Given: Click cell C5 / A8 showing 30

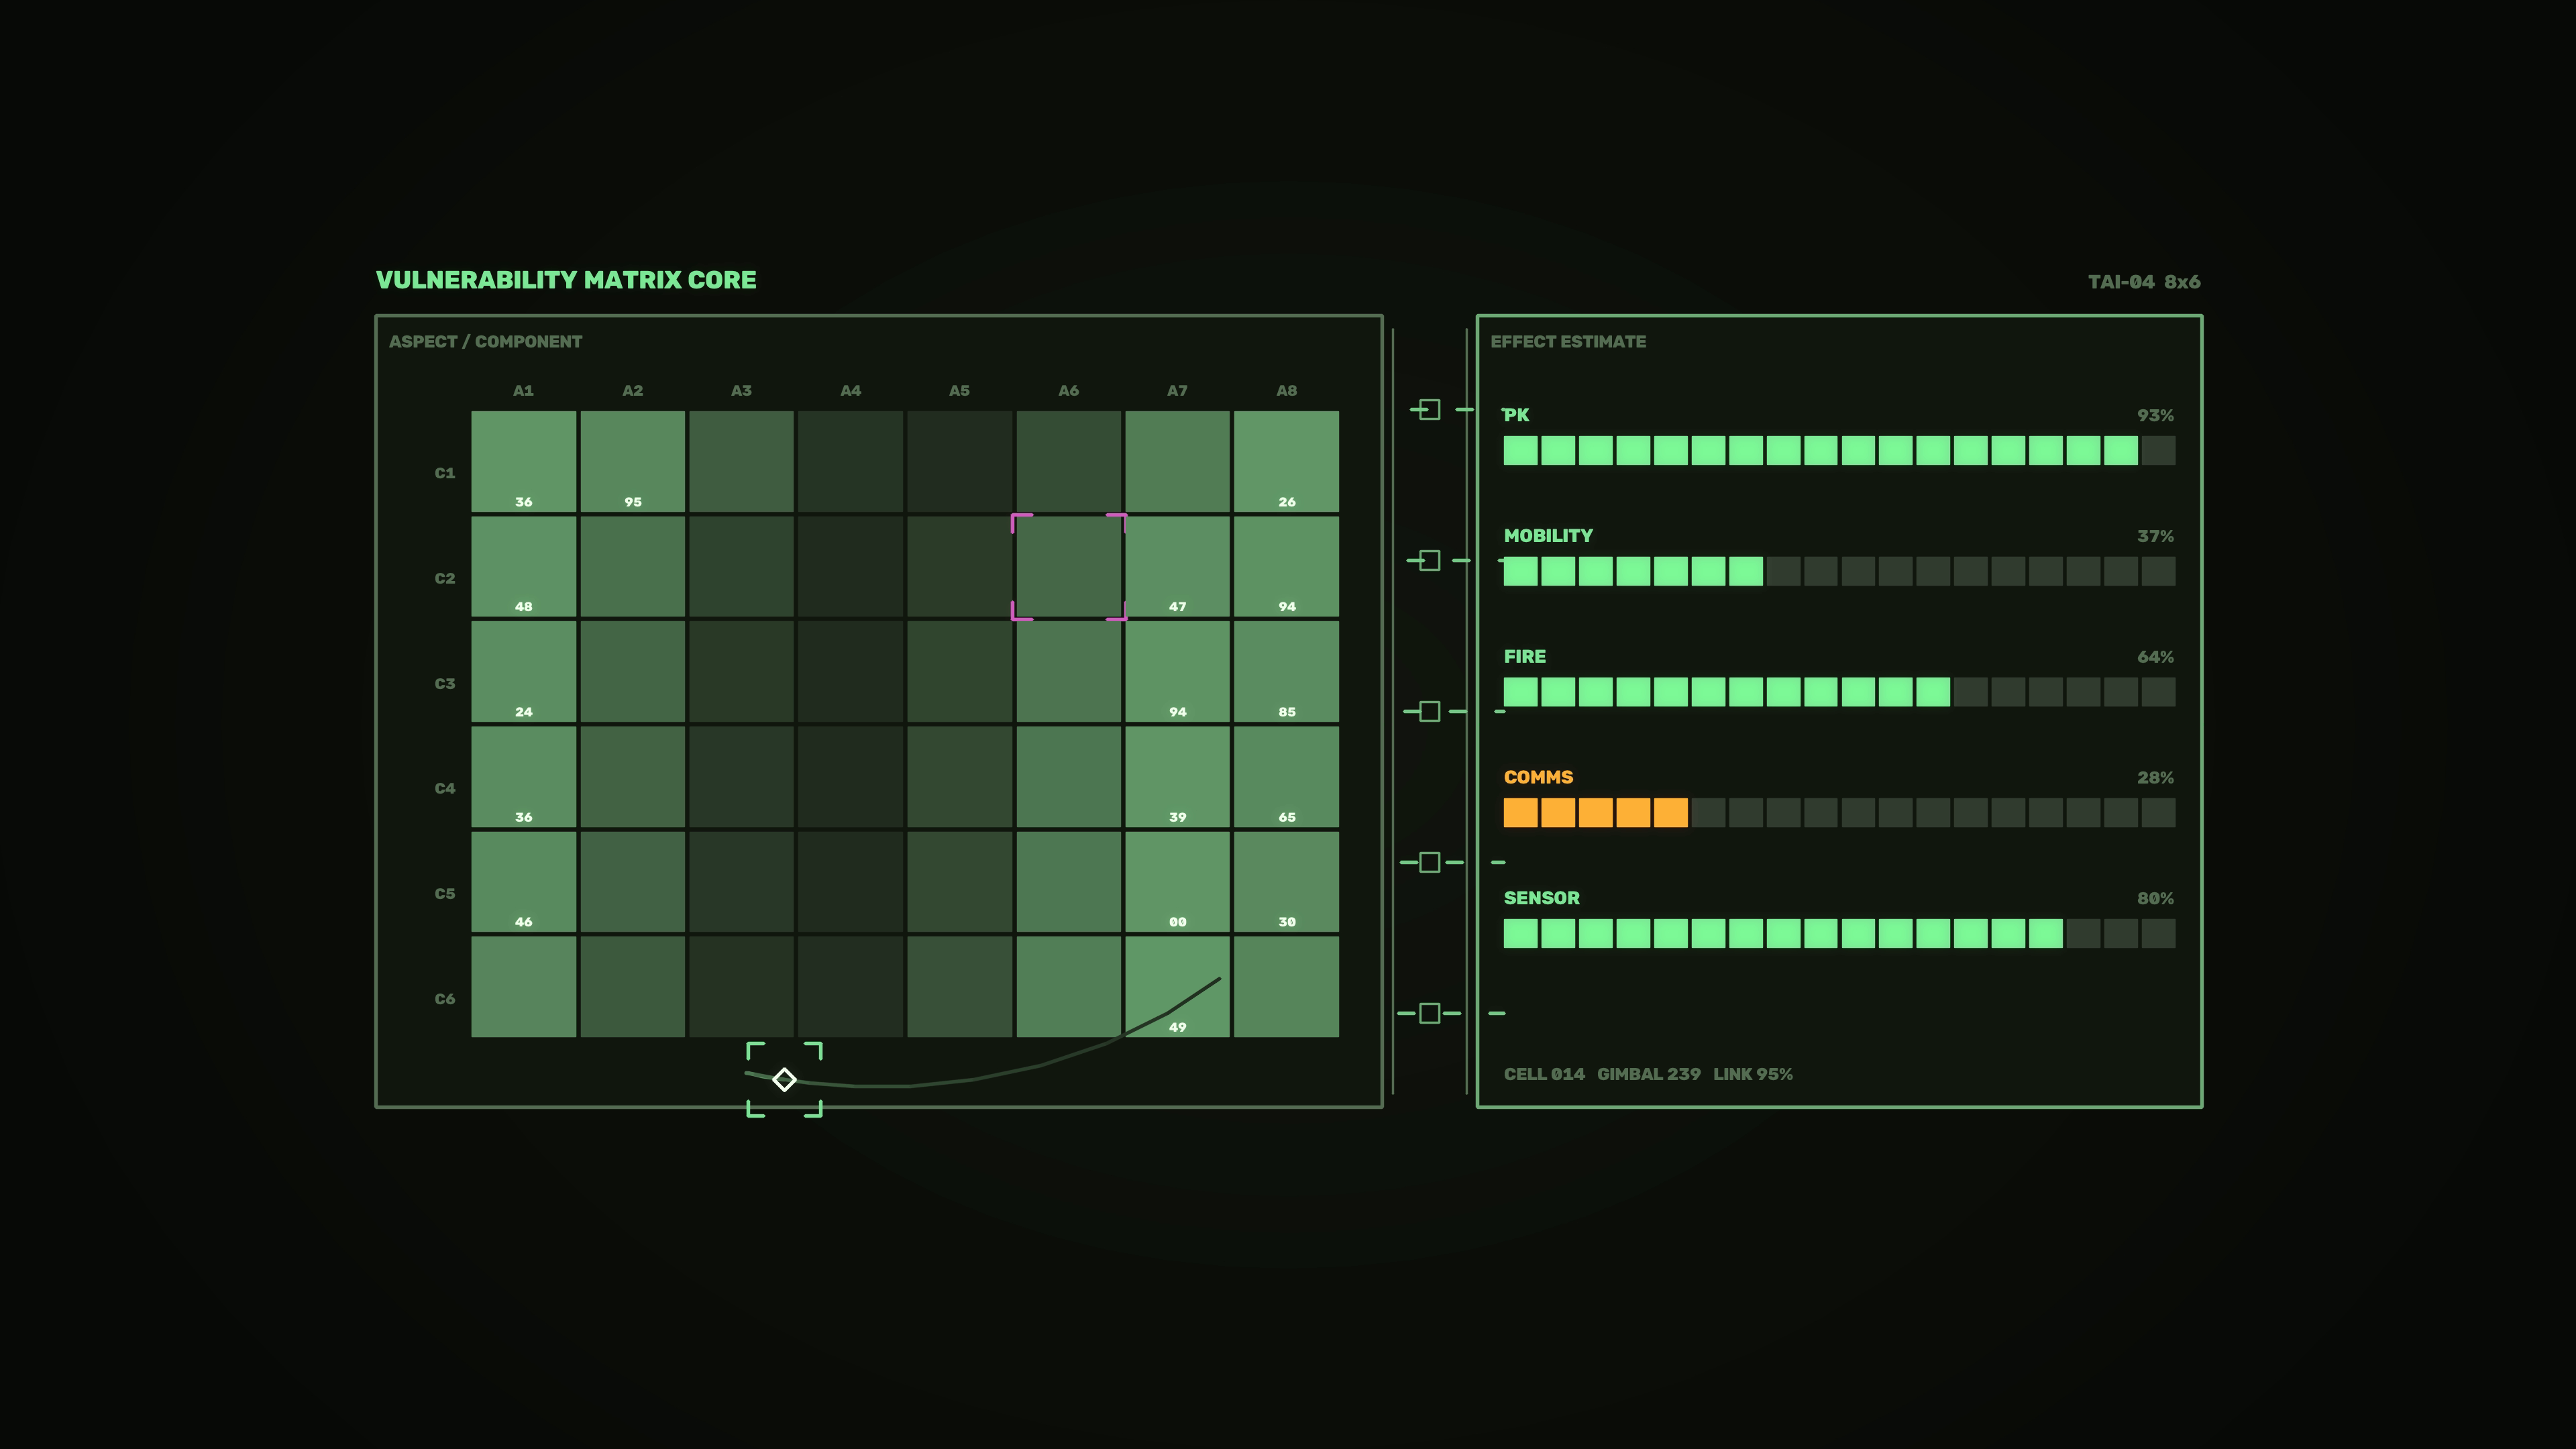Looking at the screenshot, I should pos(1287,882).
